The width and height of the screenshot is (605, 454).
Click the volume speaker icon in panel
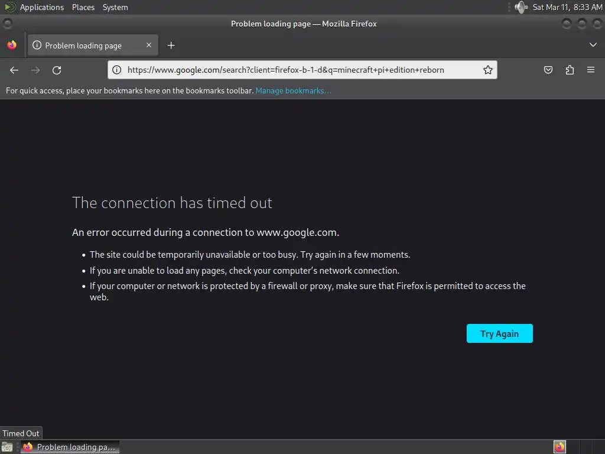tap(521, 7)
